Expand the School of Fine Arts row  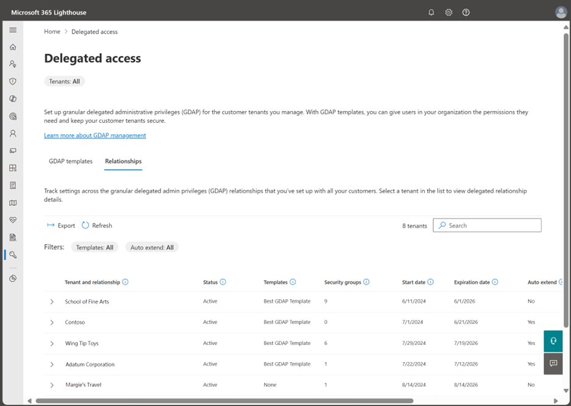[52, 302]
